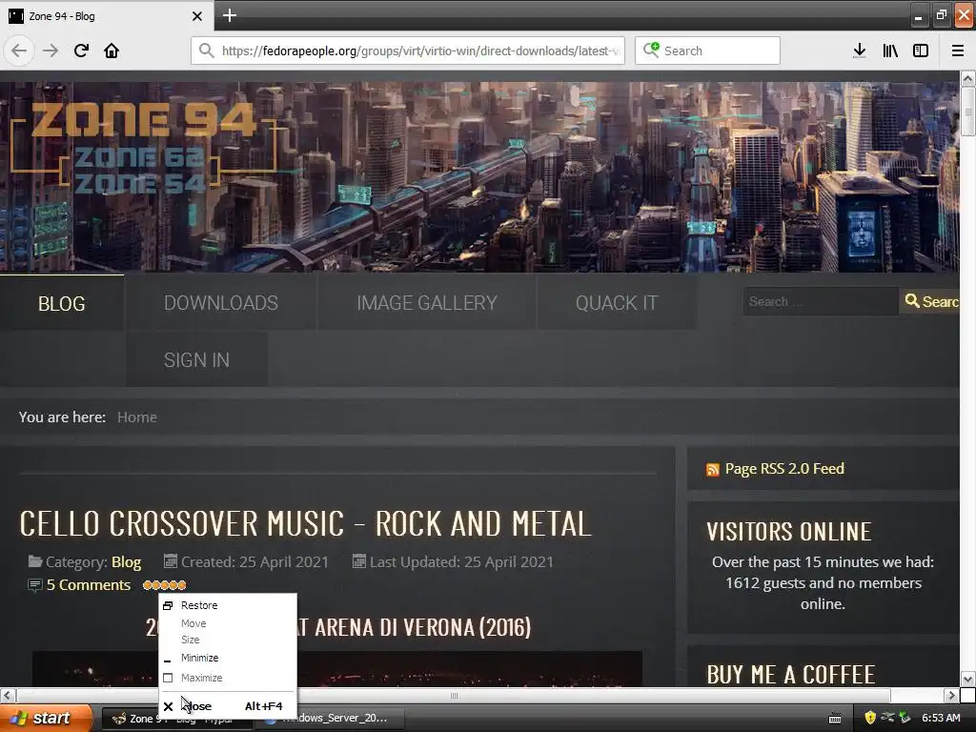Click the Last Updated calendar icon

tap(358, 561)
